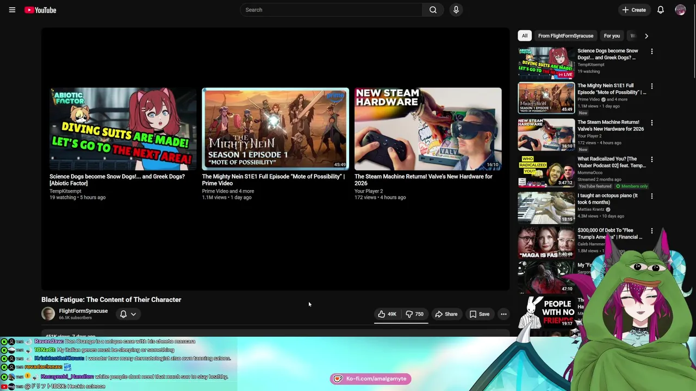Open options for What Radicalized You video
This screenshot has width=696, height=391.
point(652,160)
